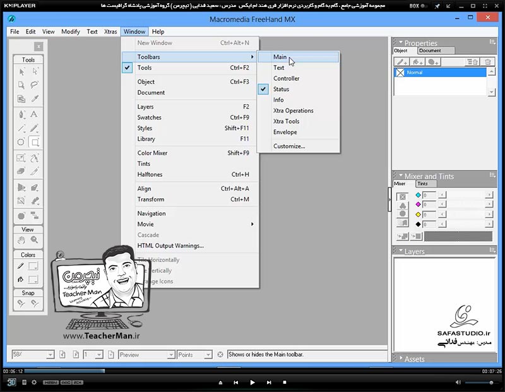Click the Add to Swatches button in Mixer
The image size is (505, 392).
coord(402,237)
